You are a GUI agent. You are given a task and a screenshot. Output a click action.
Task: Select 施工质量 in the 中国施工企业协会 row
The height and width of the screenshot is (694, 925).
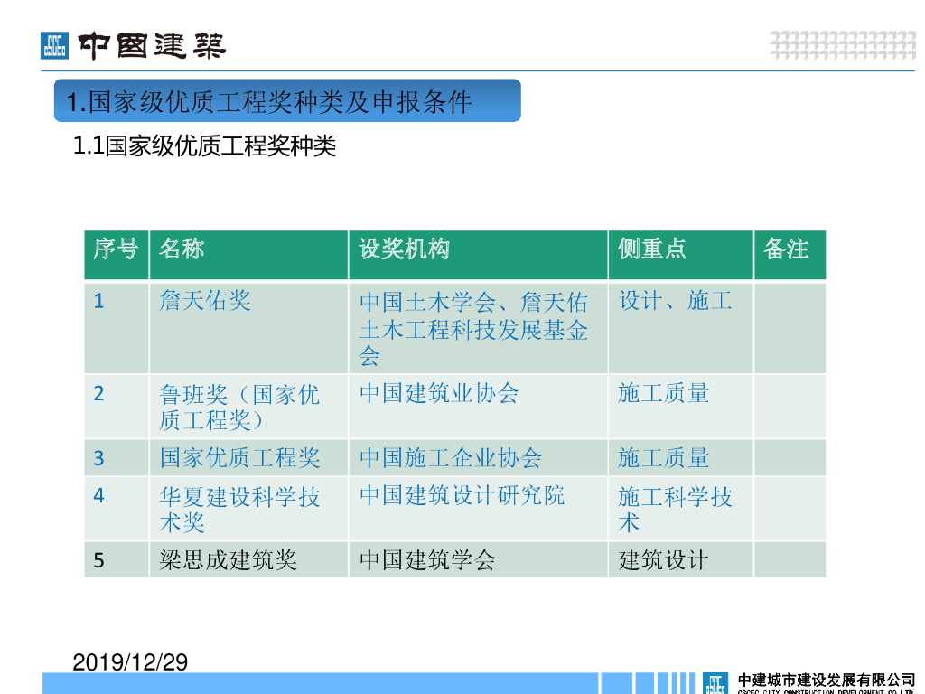click(681, 458)
